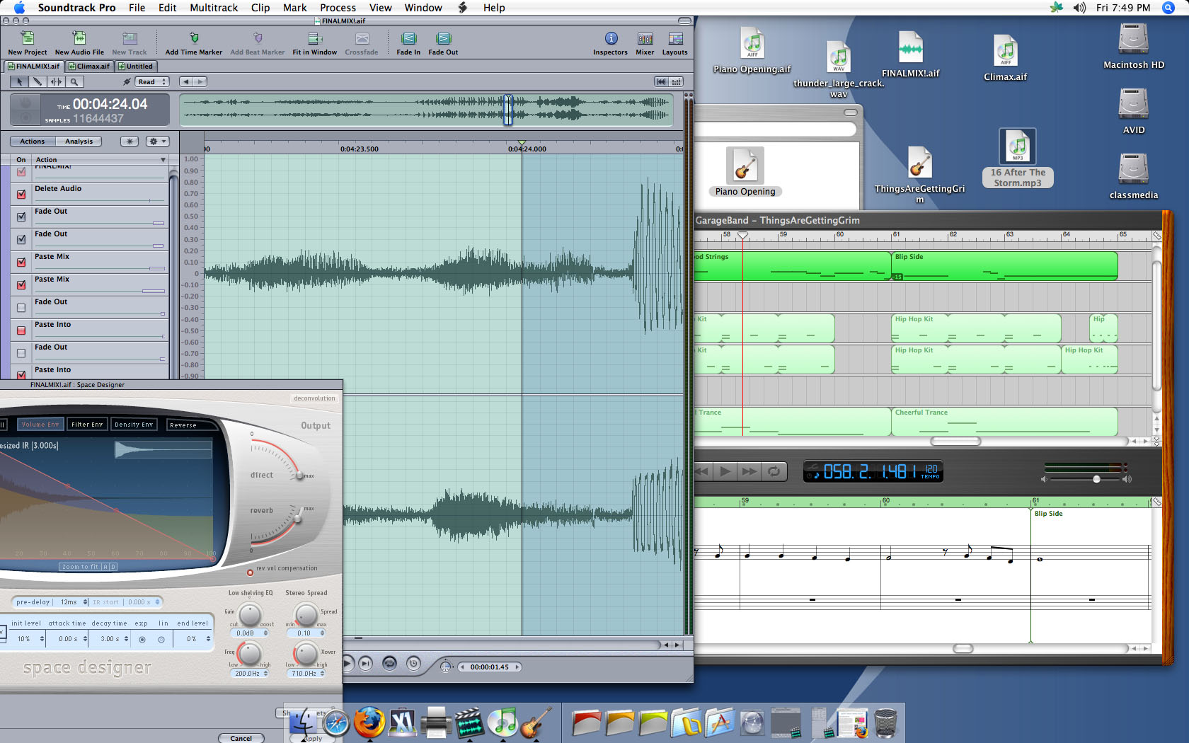Viewport: 1189px width, 743px height.
Task: Adjust the end level 0% stepper
Action: [208, 639]
